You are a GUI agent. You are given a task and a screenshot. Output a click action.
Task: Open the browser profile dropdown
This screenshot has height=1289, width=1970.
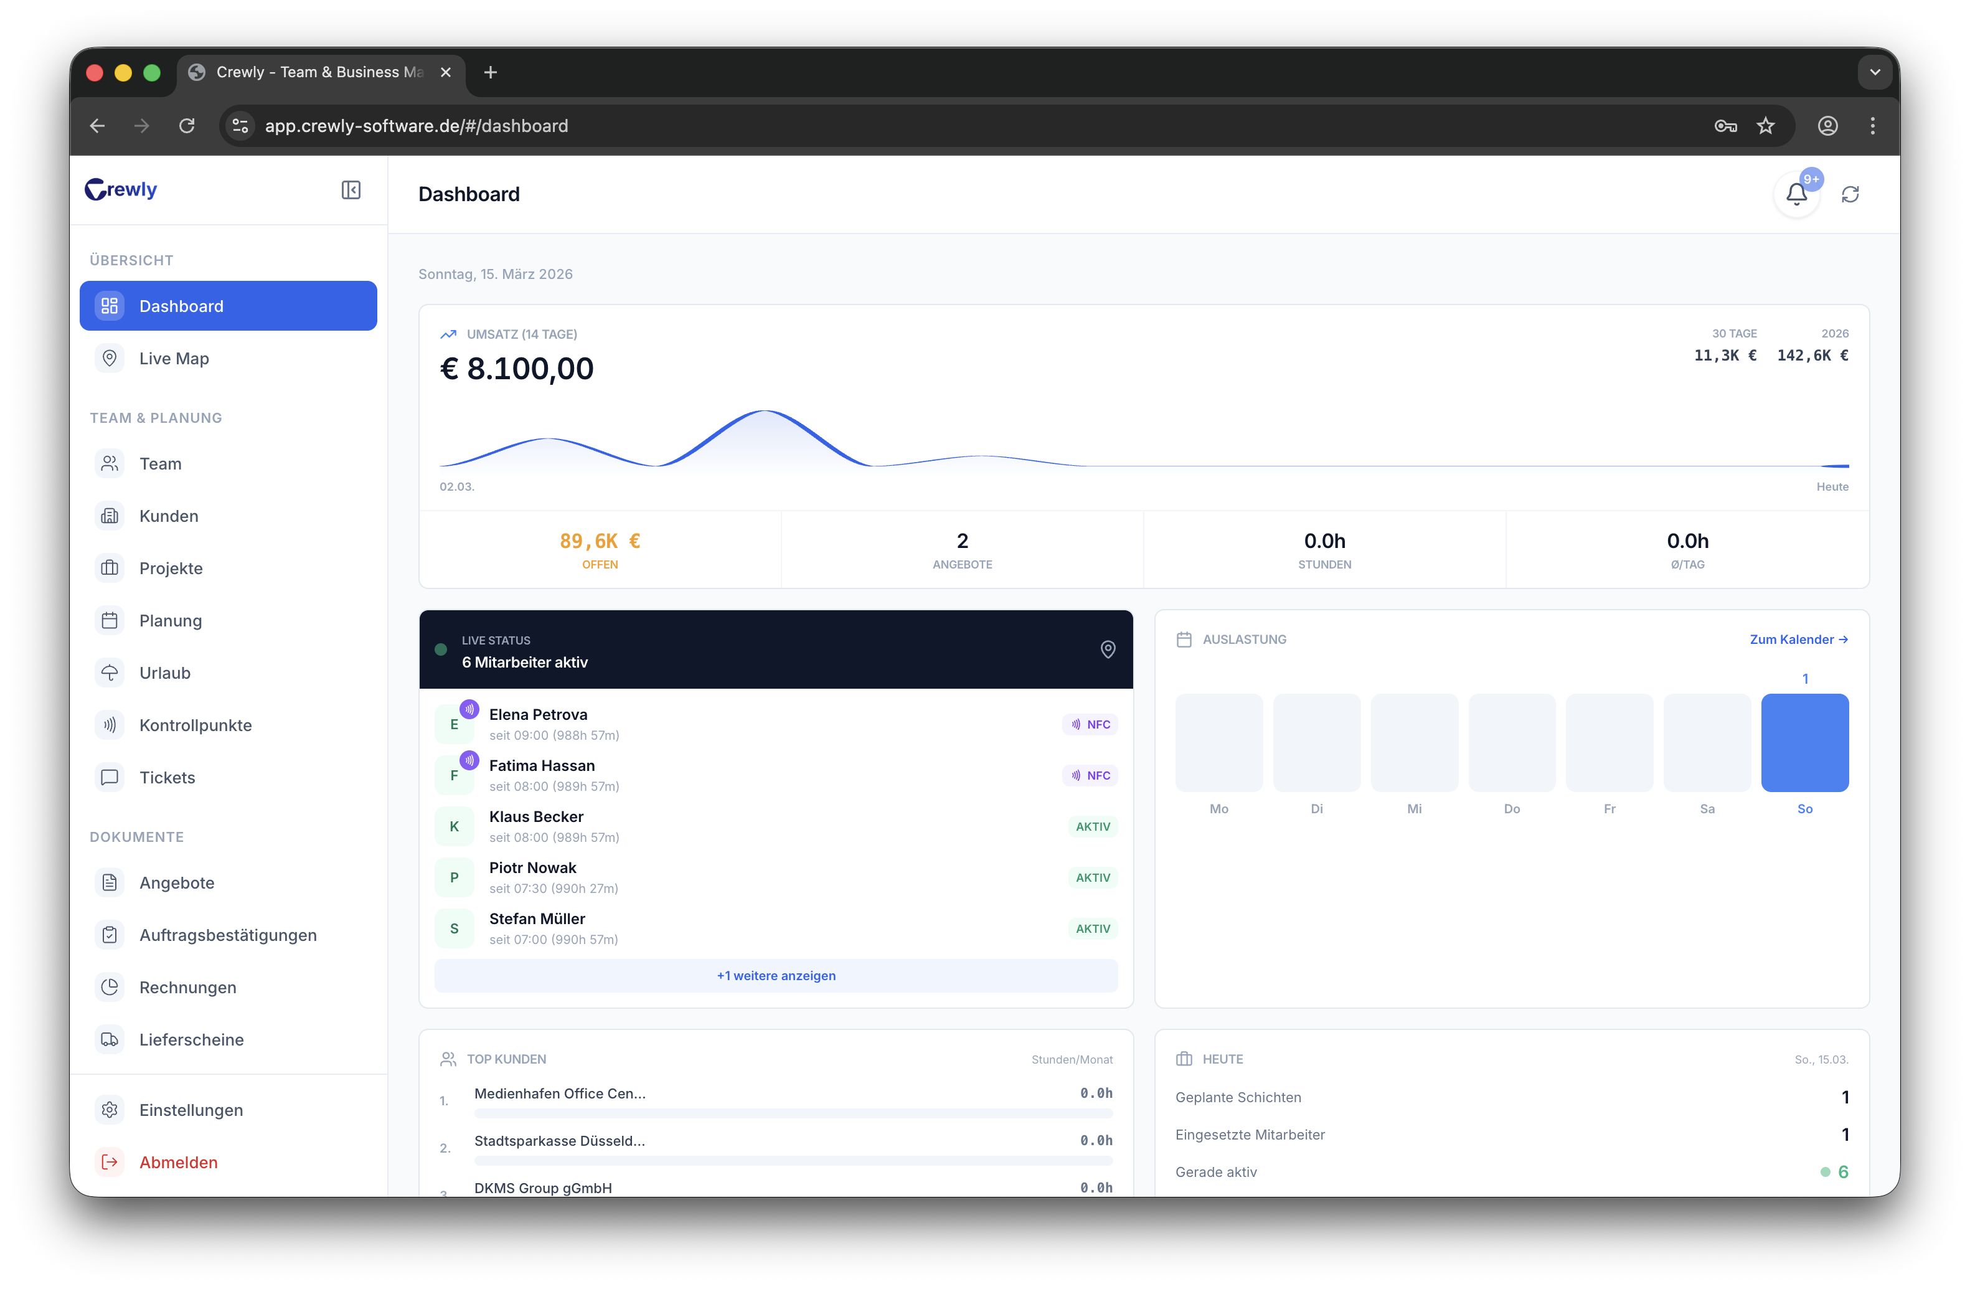(x=1827, y=125)
